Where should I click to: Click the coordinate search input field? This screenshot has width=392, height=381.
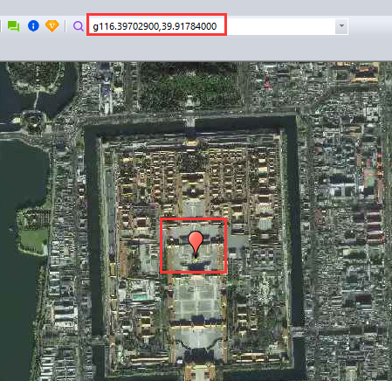[x=211, y=26]
